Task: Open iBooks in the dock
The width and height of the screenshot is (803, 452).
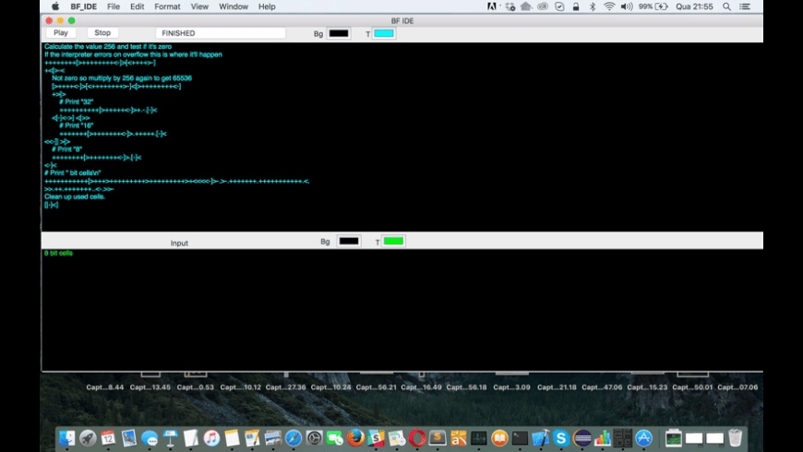Action: click(499, 438)
